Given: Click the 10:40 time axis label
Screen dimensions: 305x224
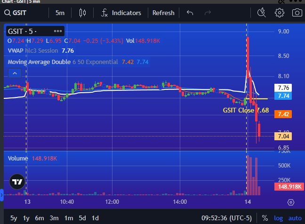Looking at the screenshot, I should (67, 202).
